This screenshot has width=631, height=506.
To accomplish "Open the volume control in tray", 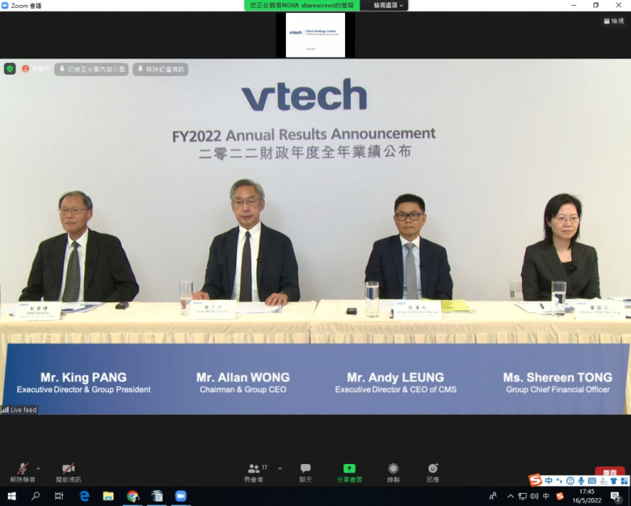I will coord(534,496).
